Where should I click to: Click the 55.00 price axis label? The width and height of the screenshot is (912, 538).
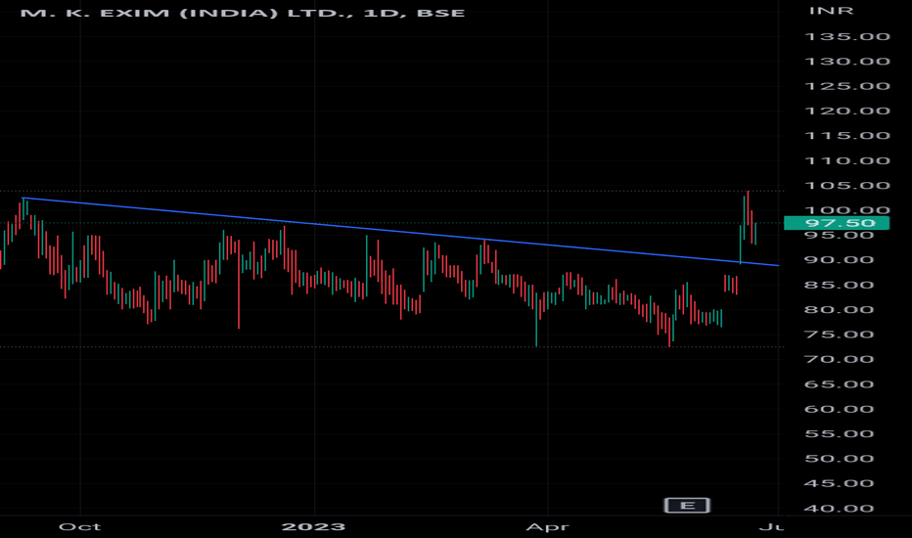[x=839, y=434]
